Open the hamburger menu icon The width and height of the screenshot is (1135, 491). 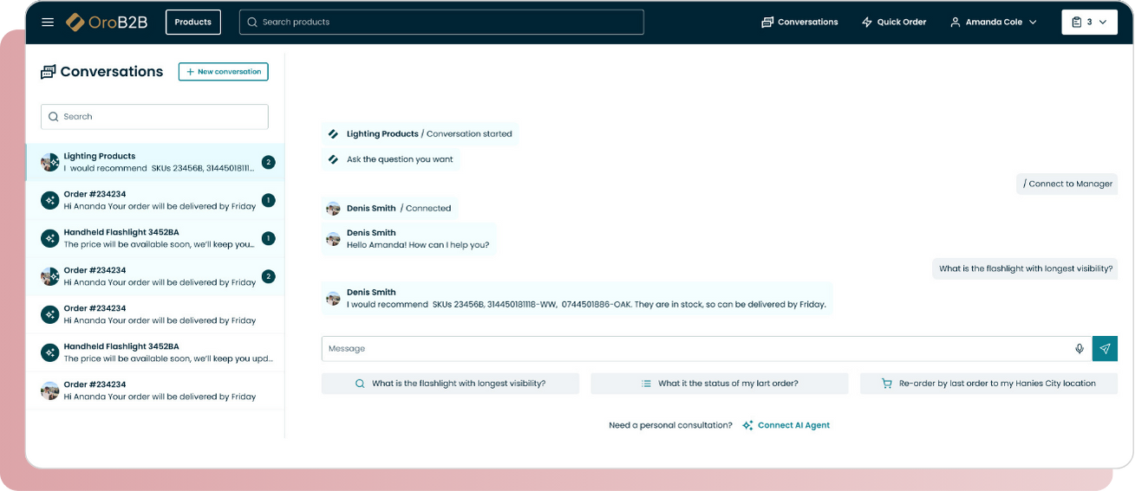point(48,23)
